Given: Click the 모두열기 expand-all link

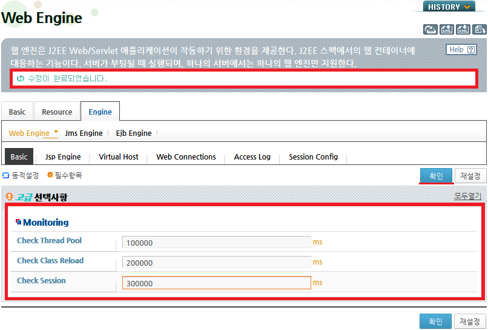Looking at the screenshot, I should click(x=468, y=196).
